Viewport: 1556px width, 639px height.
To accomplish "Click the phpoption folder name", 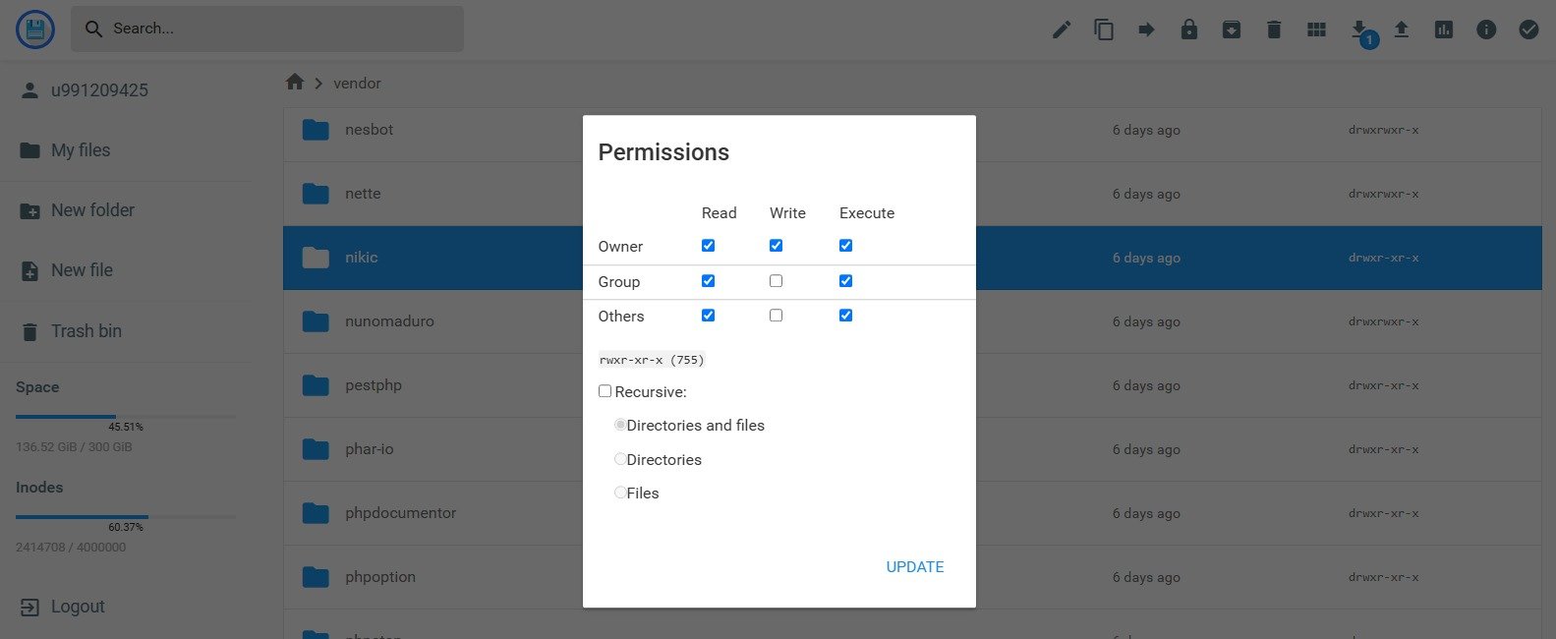I will pos(380,577).
